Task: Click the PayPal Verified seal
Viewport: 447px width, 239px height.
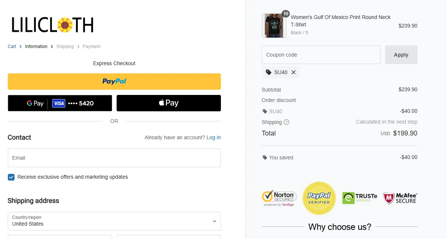Action: click(319, 198)
